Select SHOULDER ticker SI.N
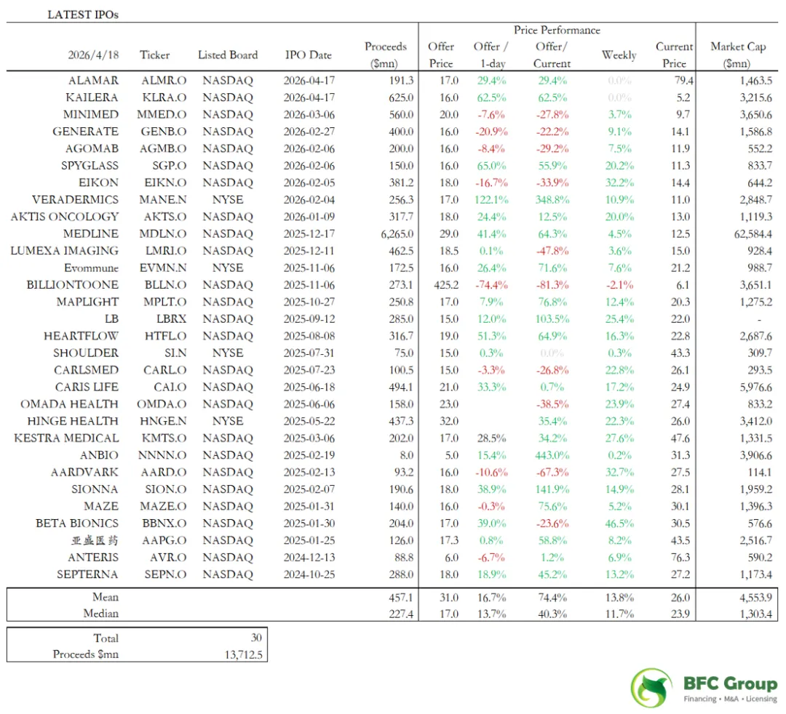The height and width of the screenshot is (714, 786). coord(175,353)
